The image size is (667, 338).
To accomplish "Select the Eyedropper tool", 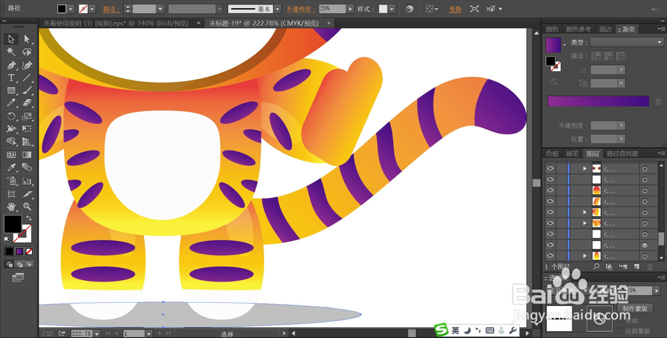I will click(11, 168).
